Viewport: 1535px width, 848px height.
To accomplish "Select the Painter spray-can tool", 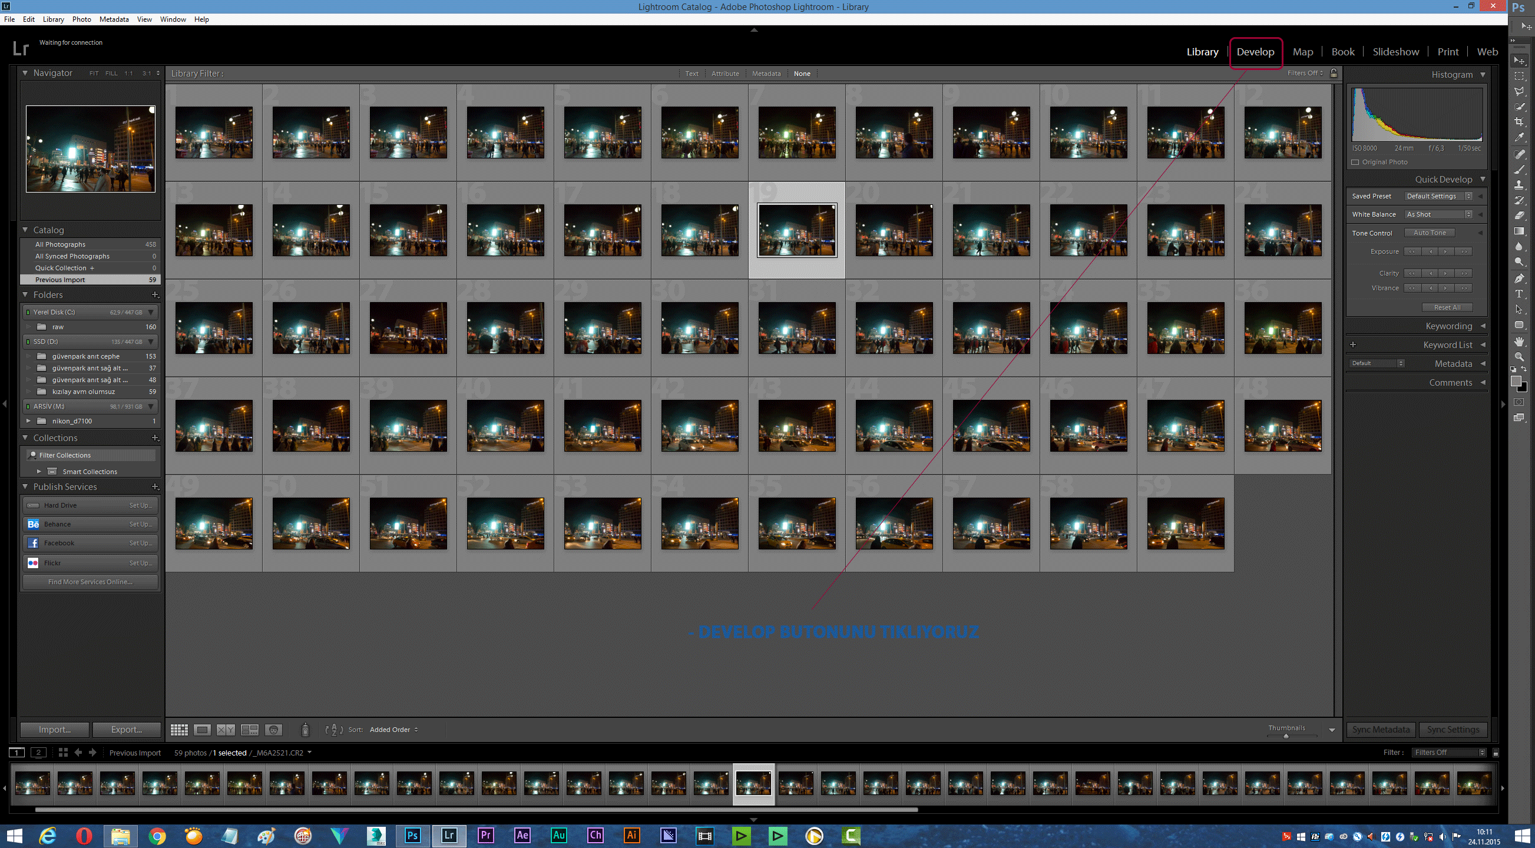I will coord(306,730).
